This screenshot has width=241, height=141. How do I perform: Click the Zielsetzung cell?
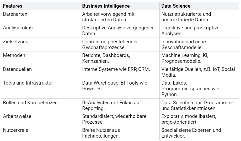[15, 41]
